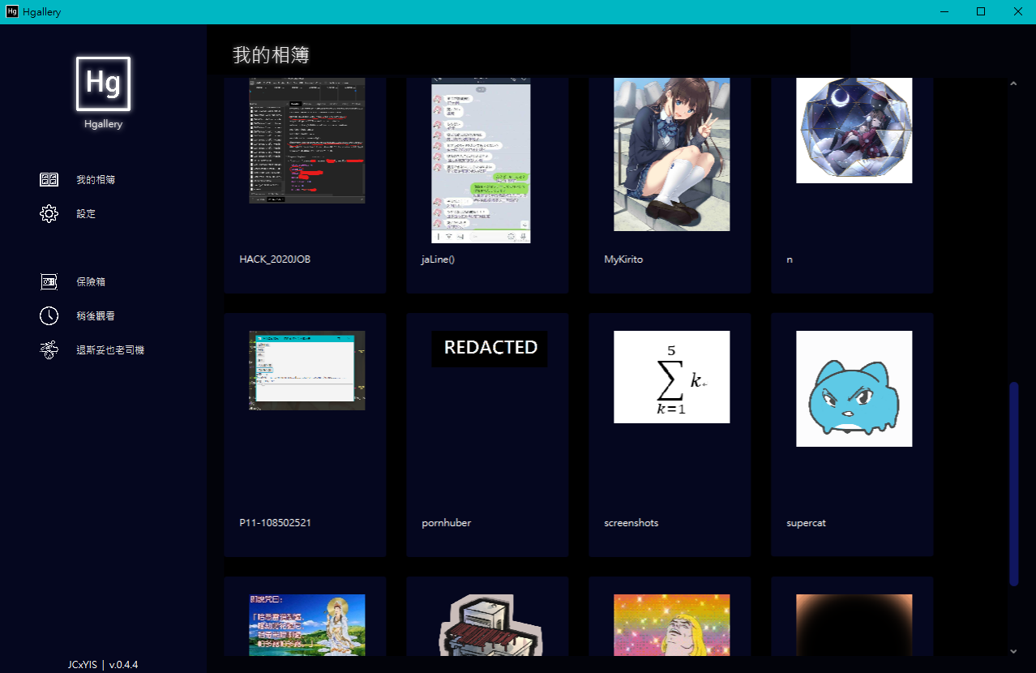
Task: Click the screenshots album name
Action: 631,523
